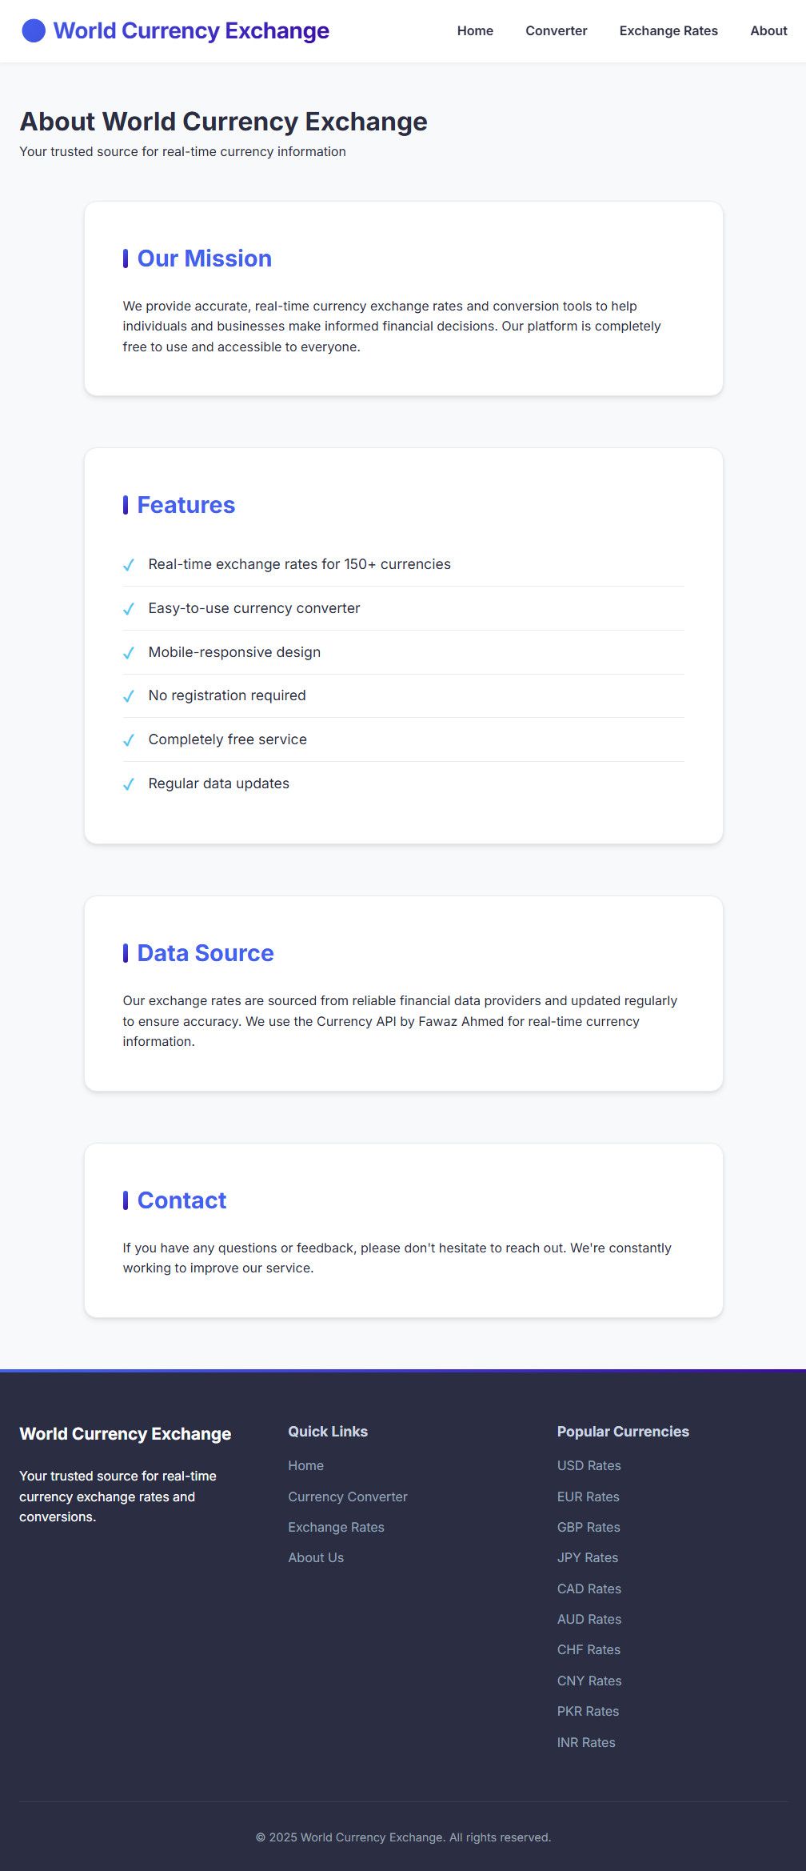The height and width of the screenshot is (1871, 806).
Task: Click the INR Rates footer link
Action: 586,1742
